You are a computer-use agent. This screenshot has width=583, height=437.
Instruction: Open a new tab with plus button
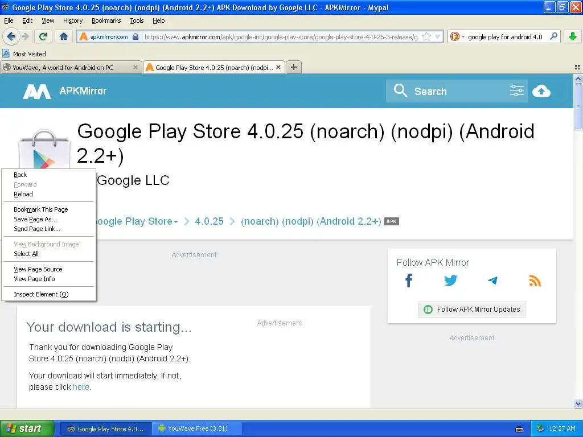pyautogui.click(x=294, y=67)
